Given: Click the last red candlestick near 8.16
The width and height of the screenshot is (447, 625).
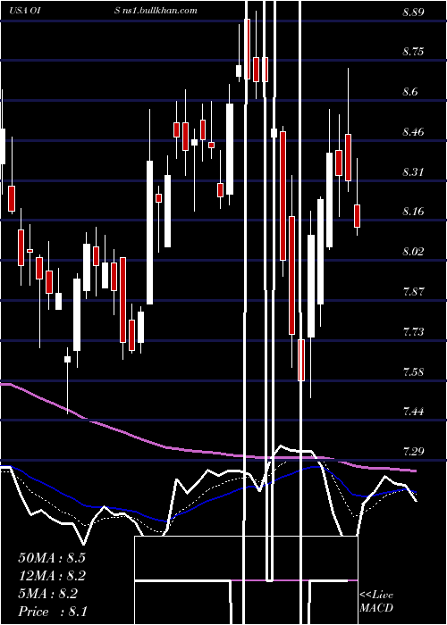Looking at the screenshot, I should 358,216.
